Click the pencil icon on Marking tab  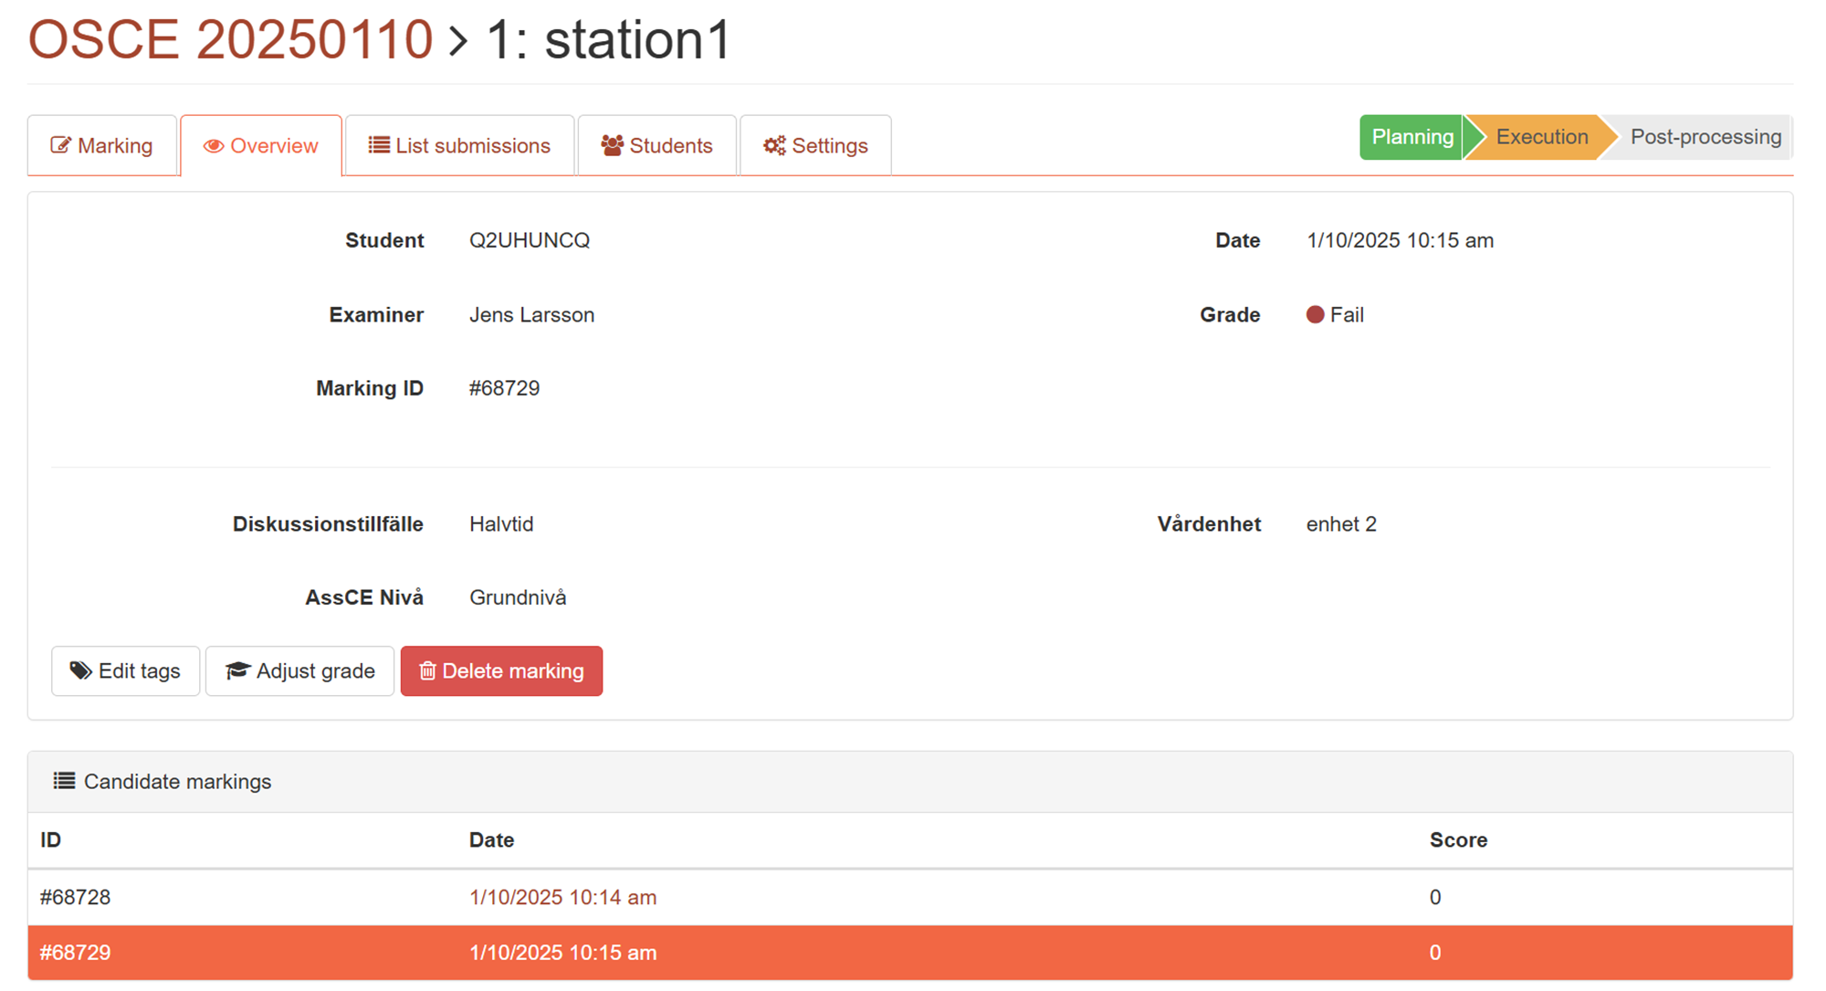point(60,145)
